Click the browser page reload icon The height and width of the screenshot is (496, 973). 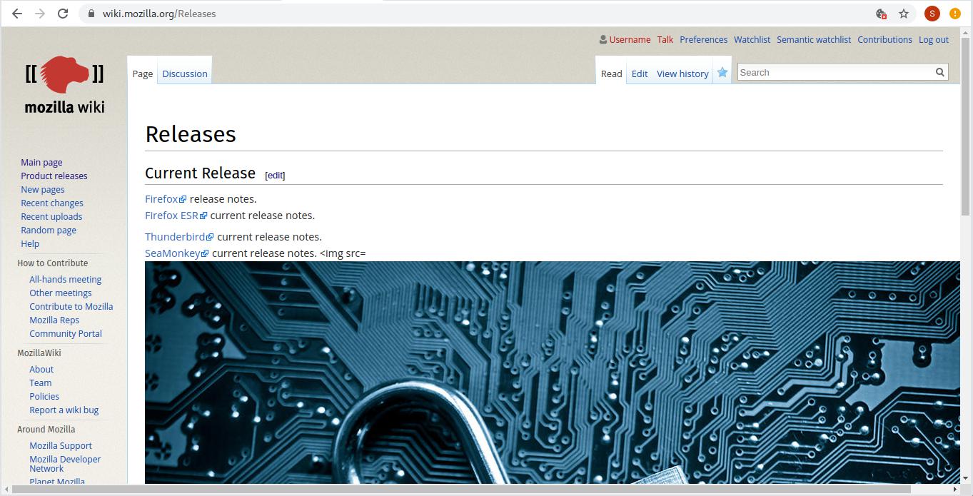64,13
